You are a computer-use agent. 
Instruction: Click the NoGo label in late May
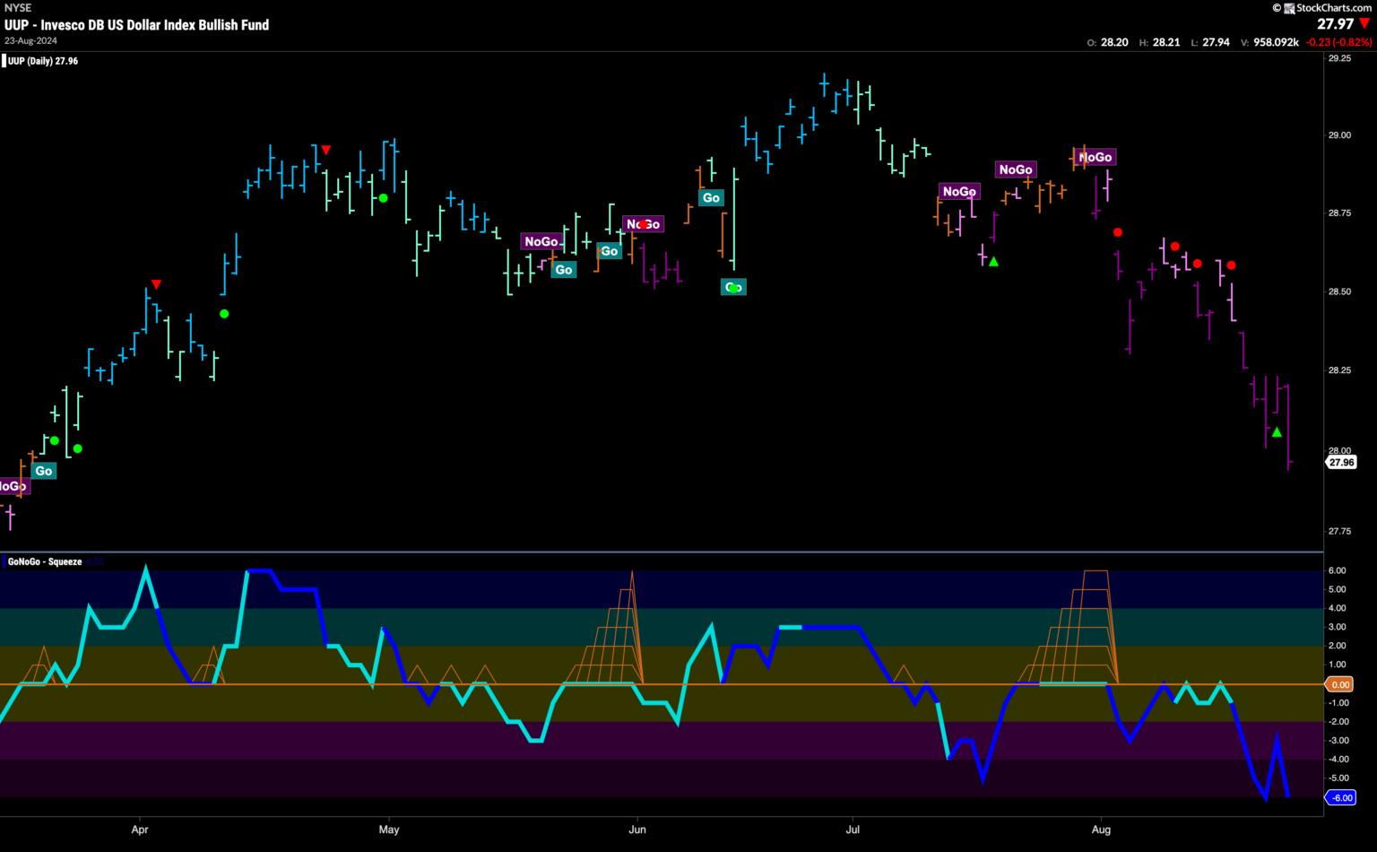(x=541, y=241)
